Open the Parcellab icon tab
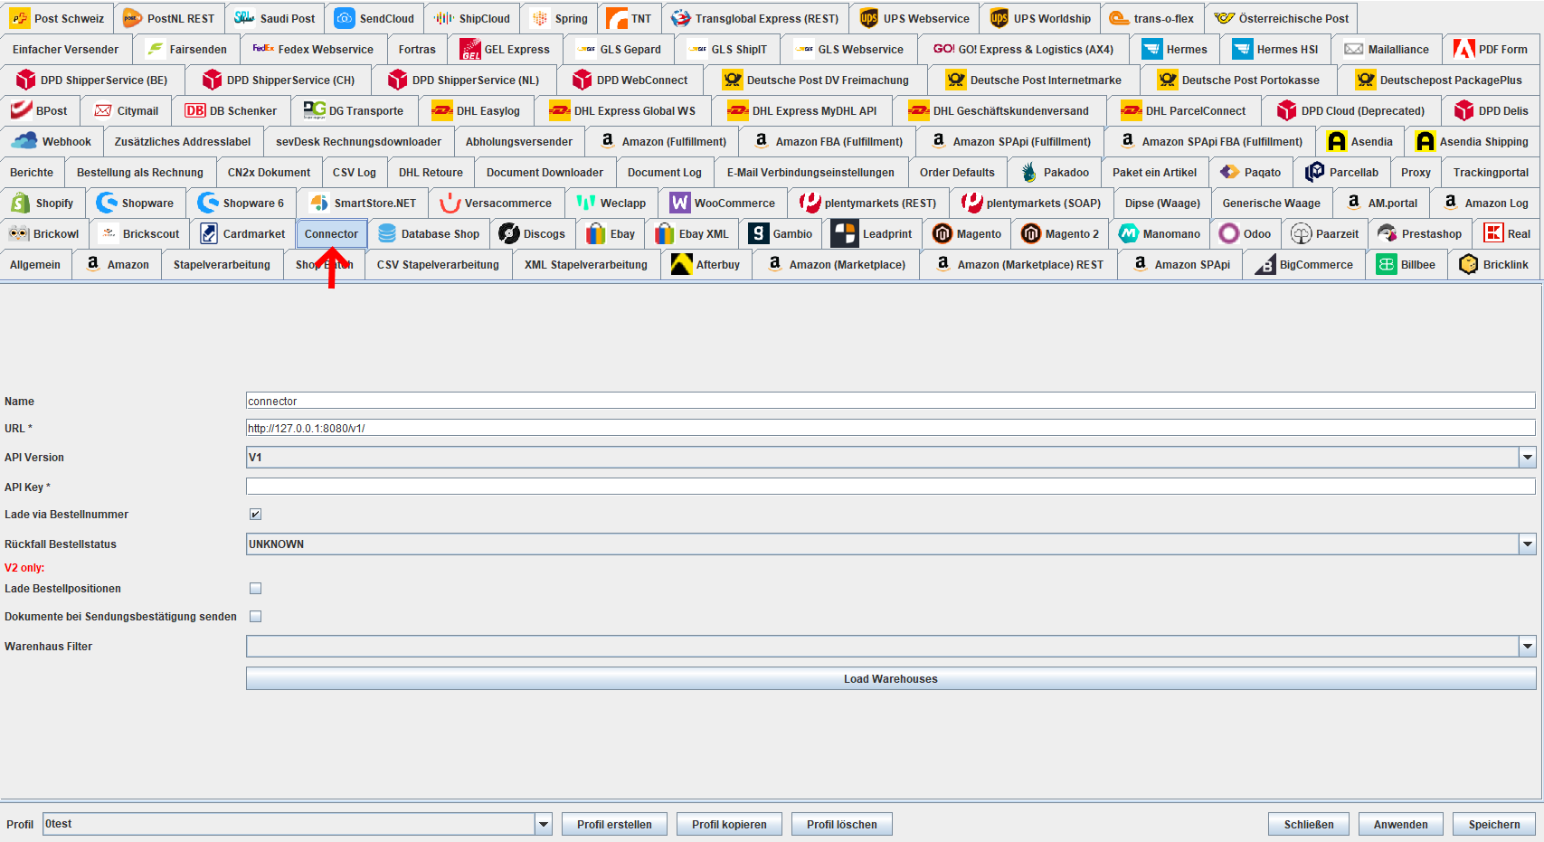The width and height of the screenshot is (1544, 842). pos(1315,172)
